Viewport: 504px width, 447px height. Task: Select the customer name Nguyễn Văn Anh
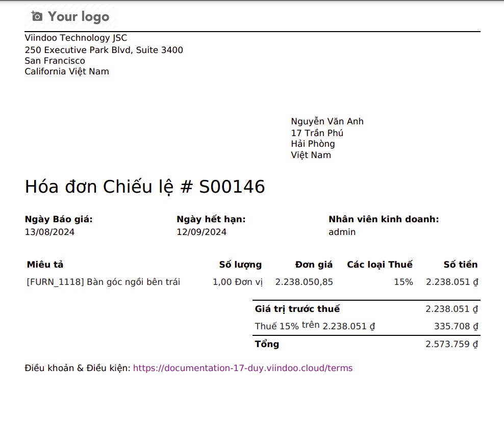pyautogui.click(x=327, y=121)
